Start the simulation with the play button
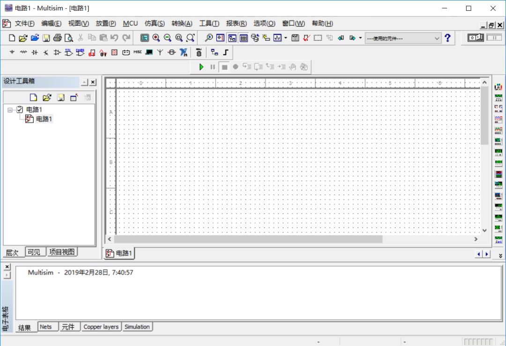This screenshot has height=346, width=506. tap(201, 67)
